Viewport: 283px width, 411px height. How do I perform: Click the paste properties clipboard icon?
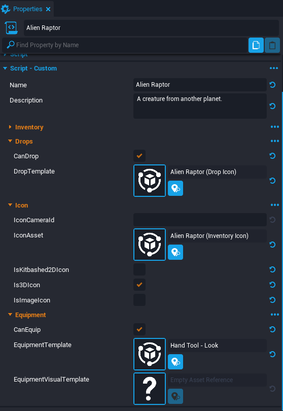(272, 45)
